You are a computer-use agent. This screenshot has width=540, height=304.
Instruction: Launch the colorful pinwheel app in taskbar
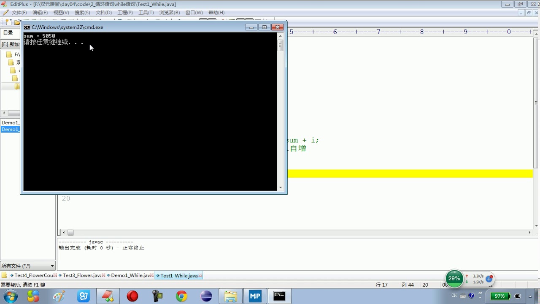coord(33,296)
